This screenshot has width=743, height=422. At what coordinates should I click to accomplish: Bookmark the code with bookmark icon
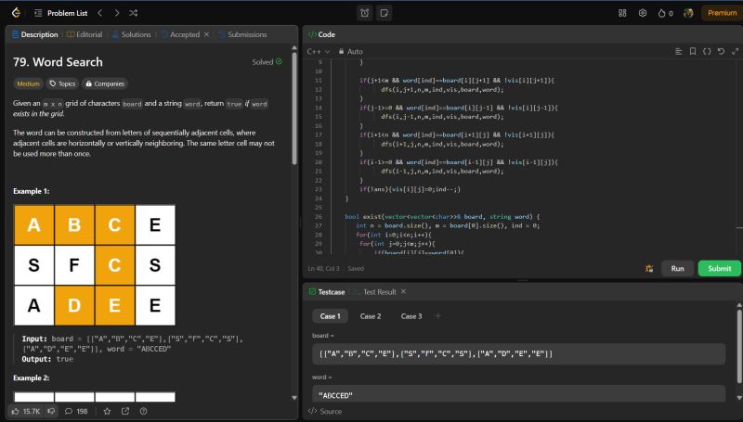point(693,51)
